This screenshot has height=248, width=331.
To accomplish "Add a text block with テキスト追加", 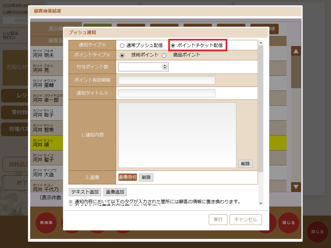I will coord(85,192).
